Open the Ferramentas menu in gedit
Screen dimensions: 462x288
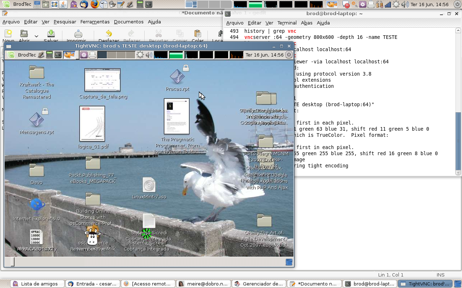95,22
